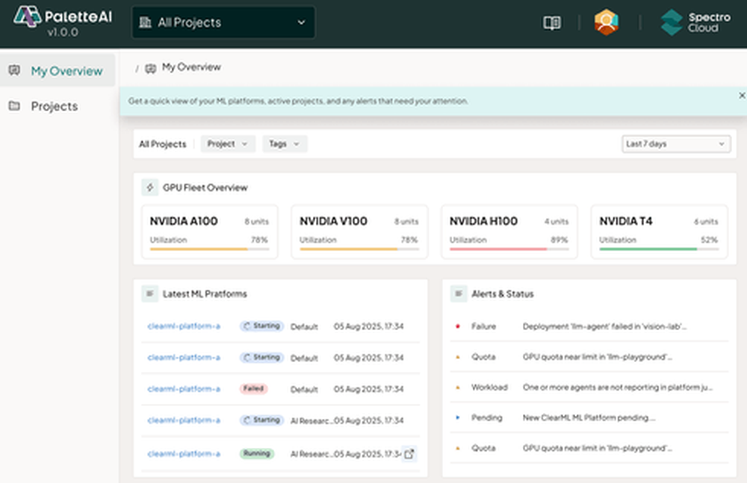Select My Overview in the sidebar
This screenshot has width=747, height=483.
[58, 70]
